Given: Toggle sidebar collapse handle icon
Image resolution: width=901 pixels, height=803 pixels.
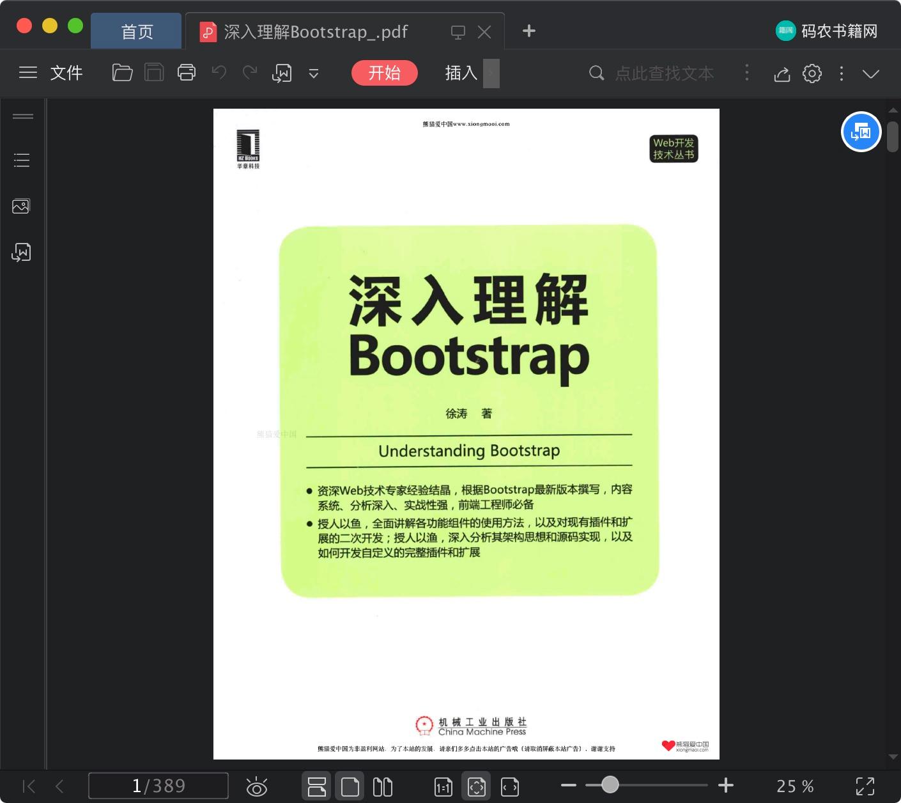Looking at the screenshot, I should tap(23, 116).
